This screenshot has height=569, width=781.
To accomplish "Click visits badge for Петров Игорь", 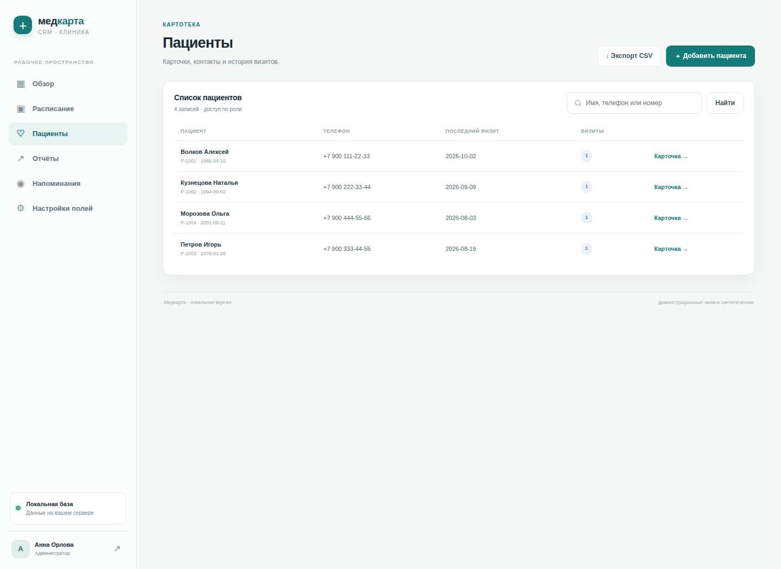I will (586, 249).
